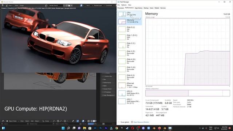Open Disk 2 (C:) performance graph

130,45
